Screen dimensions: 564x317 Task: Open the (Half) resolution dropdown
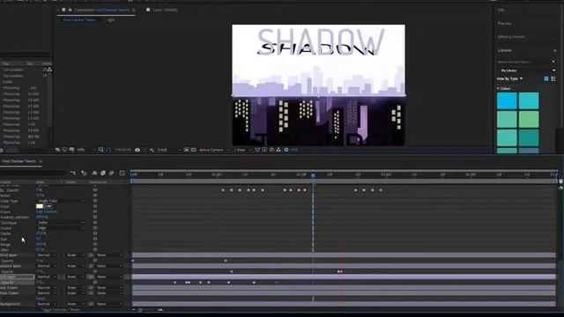click(168, 150)
